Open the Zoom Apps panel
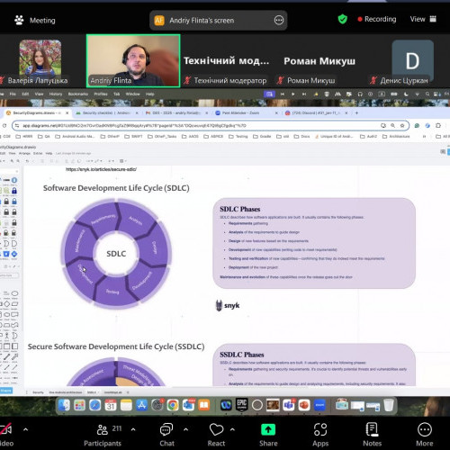The width and height of the screenshot is (450, 450). coord(320,434)
